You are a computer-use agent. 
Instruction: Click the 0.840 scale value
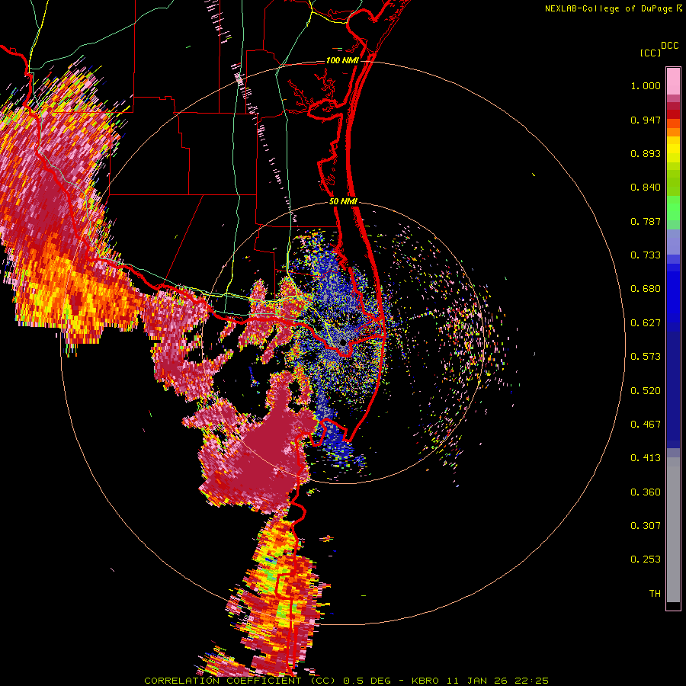pos(646,188)
